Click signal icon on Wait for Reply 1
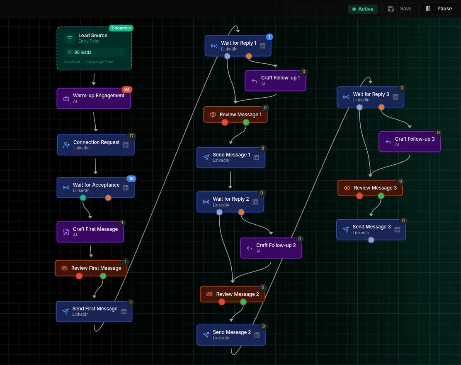The image size is (461, 365). tap(214, 46)
